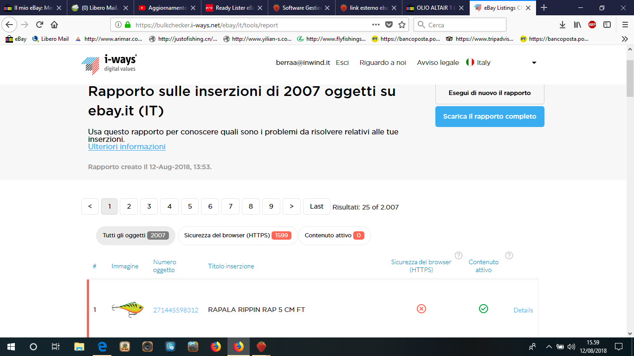Go to results page 5
The height and width of the screenshot is (356, 634).
(190, 206)
